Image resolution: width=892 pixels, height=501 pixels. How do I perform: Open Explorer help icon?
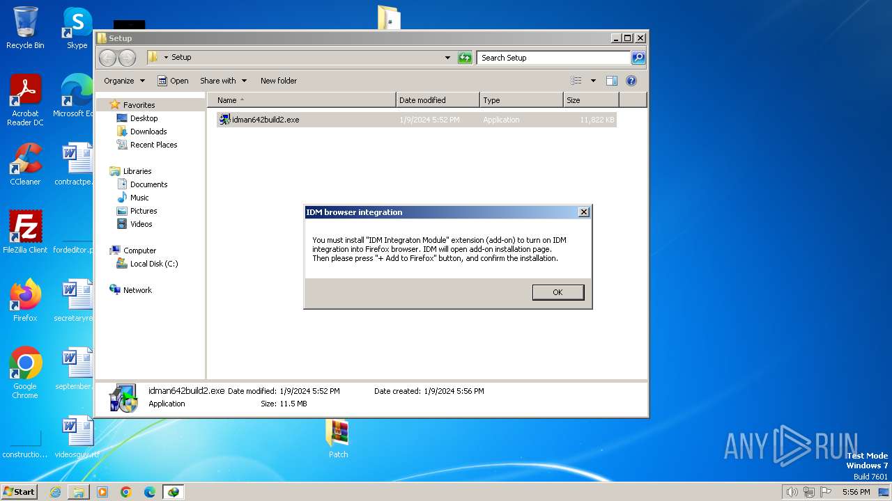pyautogui.click(x=631, y=81)
